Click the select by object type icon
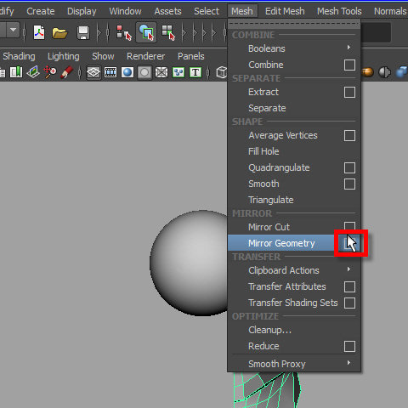Screen dimensions: 408x408 [146, 32]
